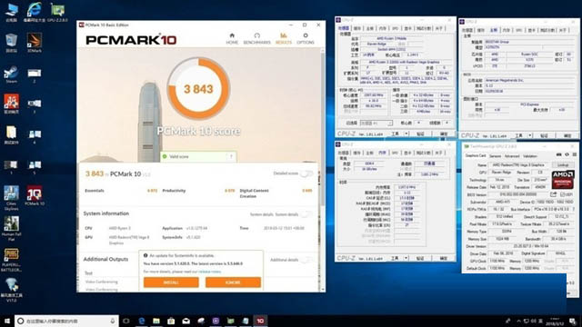Image resolution: width=582 pixels, height=327 pixels.
Task: Click rightmost button in bottom CPU-Z footer
Action: click(x=444, y=258)
